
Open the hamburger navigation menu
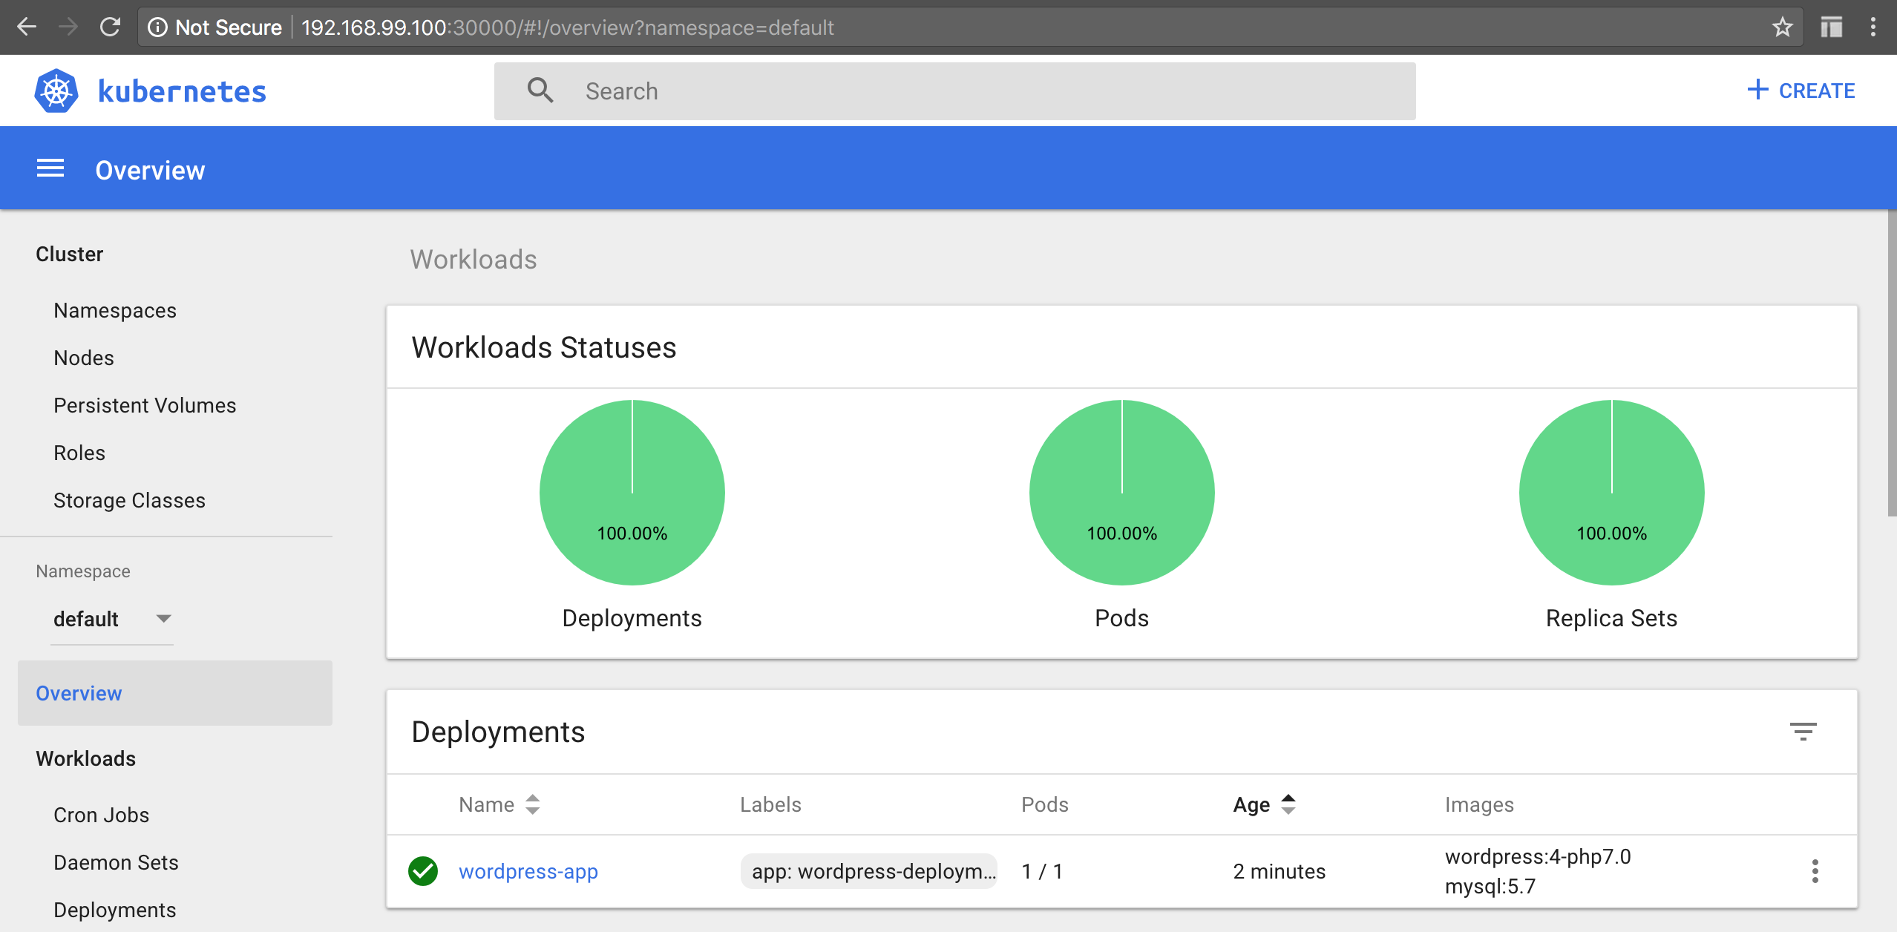(x=50, y=169)
